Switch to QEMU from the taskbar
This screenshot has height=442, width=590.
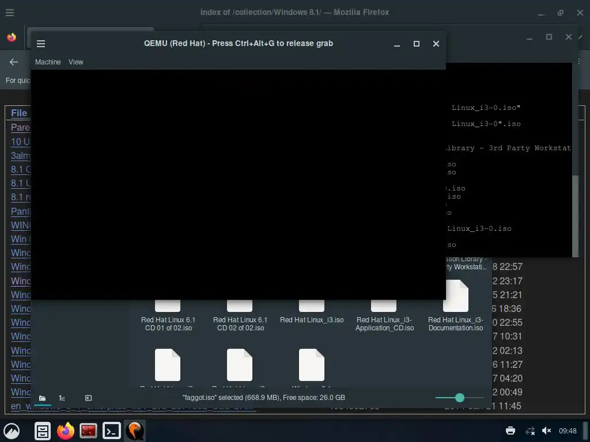coord(135,430)
